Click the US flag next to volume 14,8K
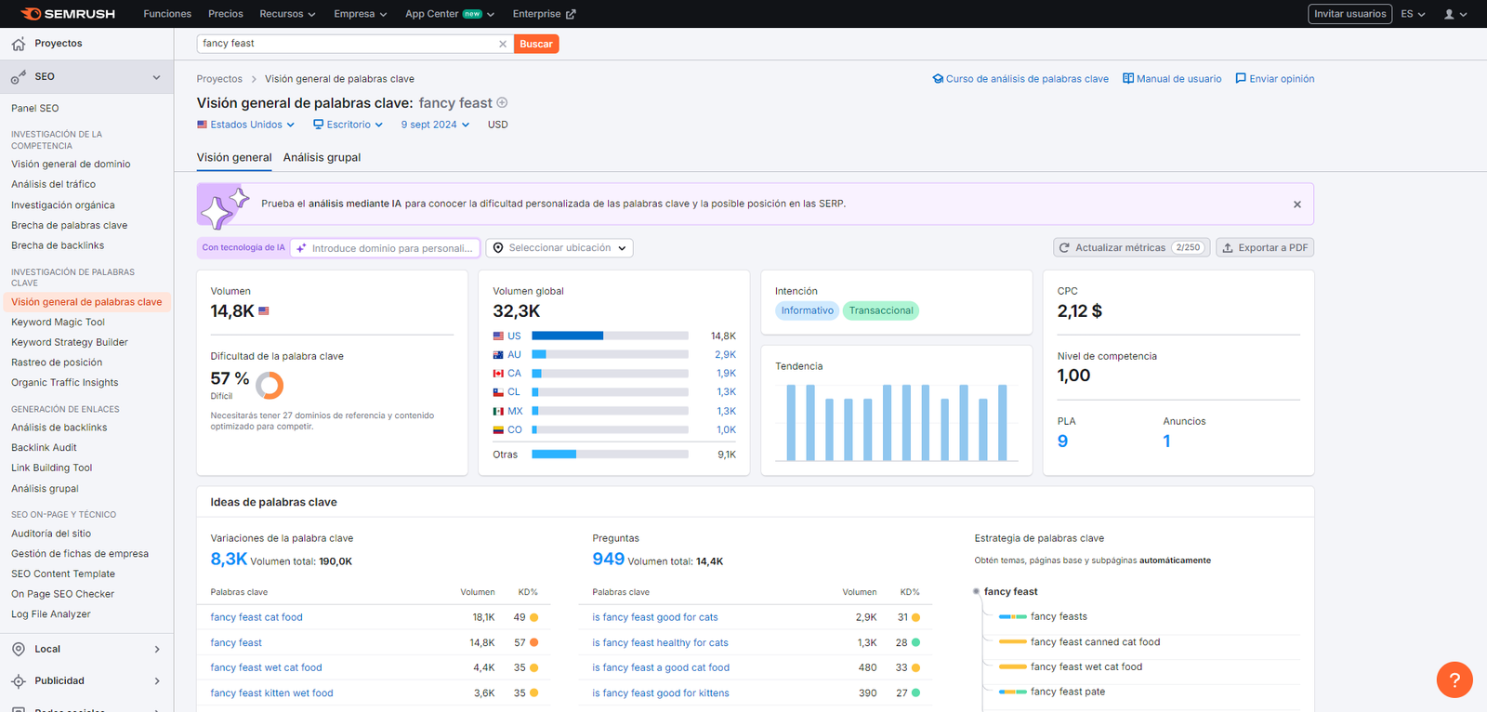The width and height of the screenshot is (1487, 712). click(264, 311)
